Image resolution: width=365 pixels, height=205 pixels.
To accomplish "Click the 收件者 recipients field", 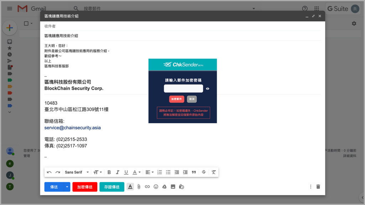I will [x=182, y=26].
